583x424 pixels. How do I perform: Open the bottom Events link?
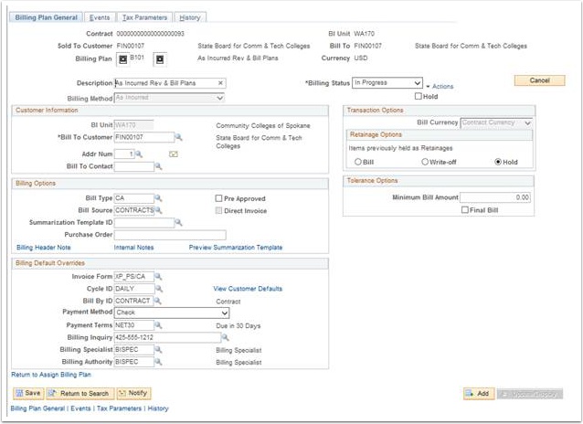[x=80, y=408]
